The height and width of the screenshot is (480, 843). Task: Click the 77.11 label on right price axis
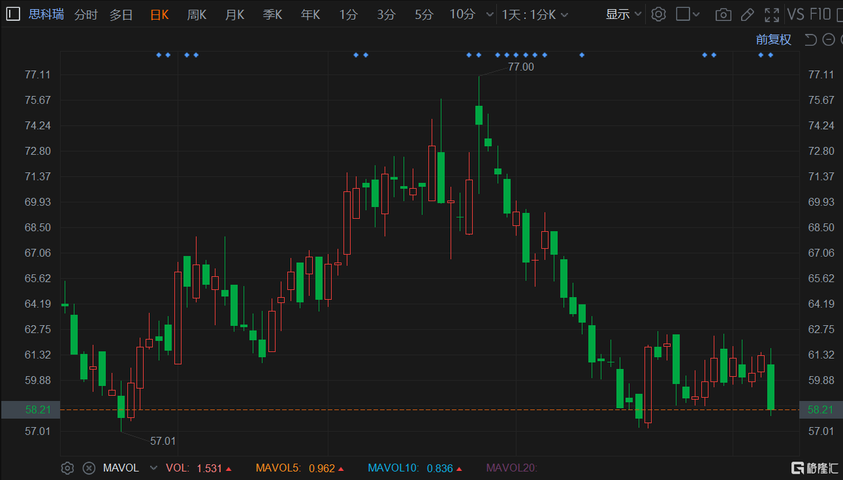point(821,74)
